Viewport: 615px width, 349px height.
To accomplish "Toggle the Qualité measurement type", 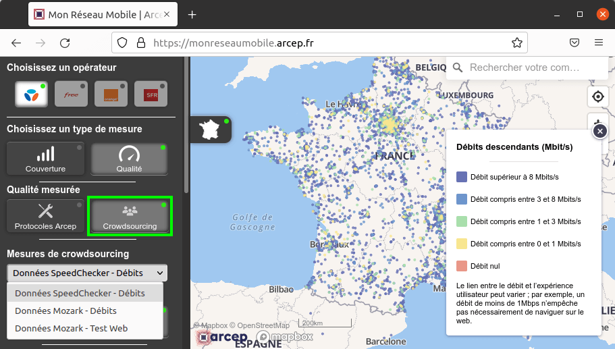I will point(129,159).
